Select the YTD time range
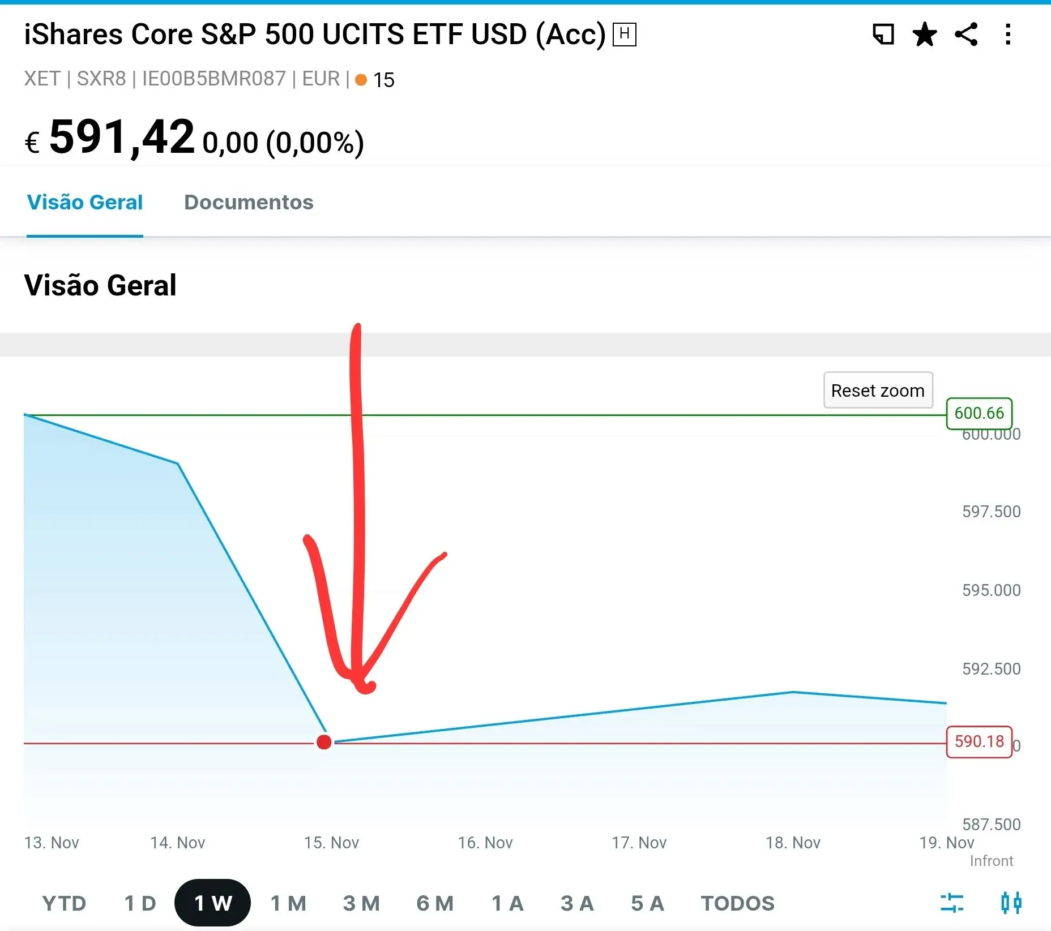Image resolution: width=1051 pixels, height=931 pixels. point(64,903)
